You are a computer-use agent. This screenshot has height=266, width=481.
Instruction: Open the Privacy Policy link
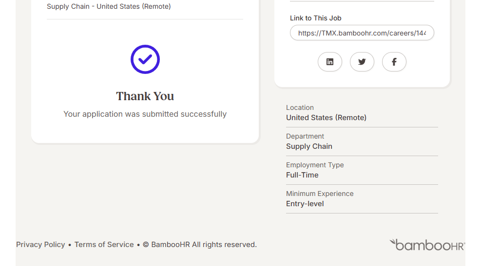40,245
